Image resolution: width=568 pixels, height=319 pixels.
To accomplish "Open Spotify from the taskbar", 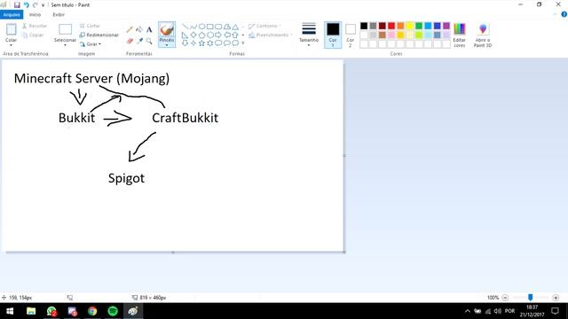I will tap(113, 311).
